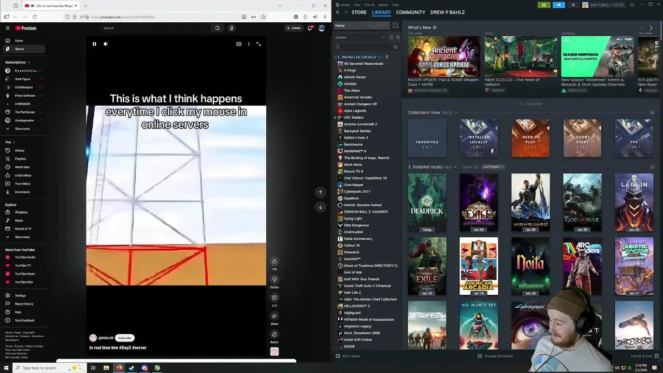Click the YouTube search field
The height and width of the screenshot is (373, 663).
click(x=155, y=28)
